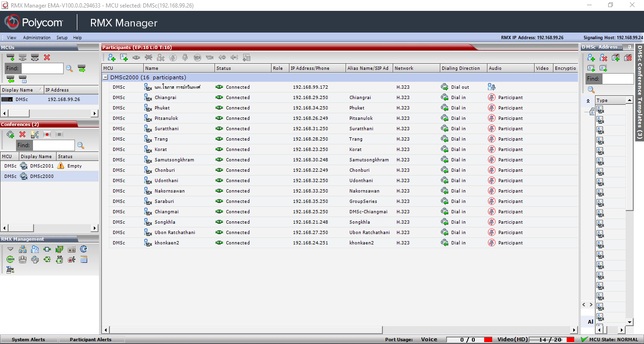Click the red Delete MCU icon
Image resolution: width=644 pixels, height=344 pixels.
[x=47, y=58]
